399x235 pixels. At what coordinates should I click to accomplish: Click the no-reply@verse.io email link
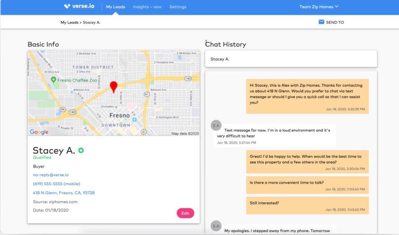tap(51, 175)
